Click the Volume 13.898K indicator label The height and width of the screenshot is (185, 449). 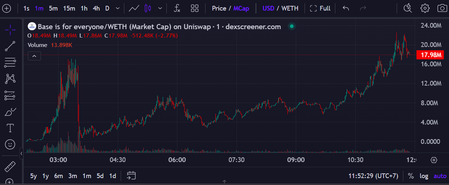(x=50, y=45)
